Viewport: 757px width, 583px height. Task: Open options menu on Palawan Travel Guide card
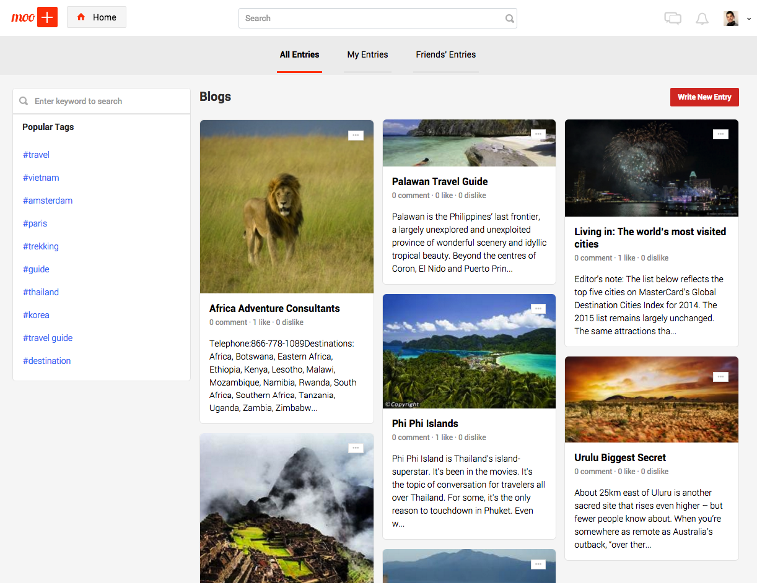coord(538,134)
